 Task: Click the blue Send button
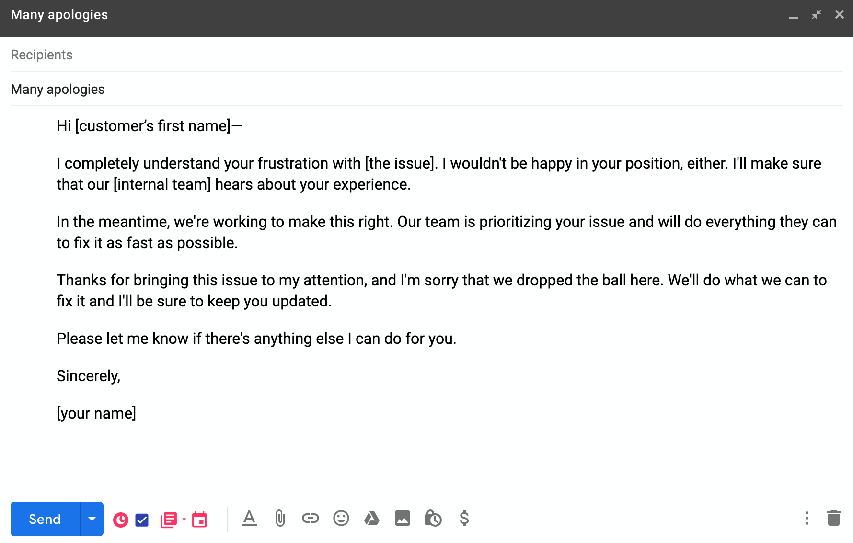(x=45, y=519)
